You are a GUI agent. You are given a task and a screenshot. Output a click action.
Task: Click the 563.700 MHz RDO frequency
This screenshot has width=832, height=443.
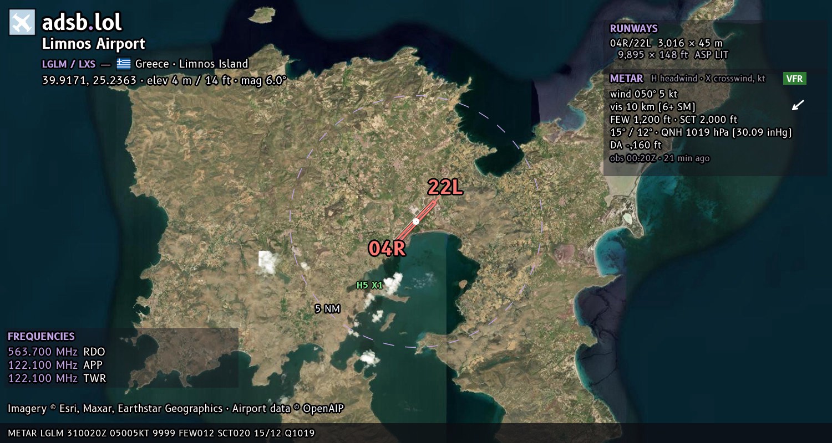56,352
